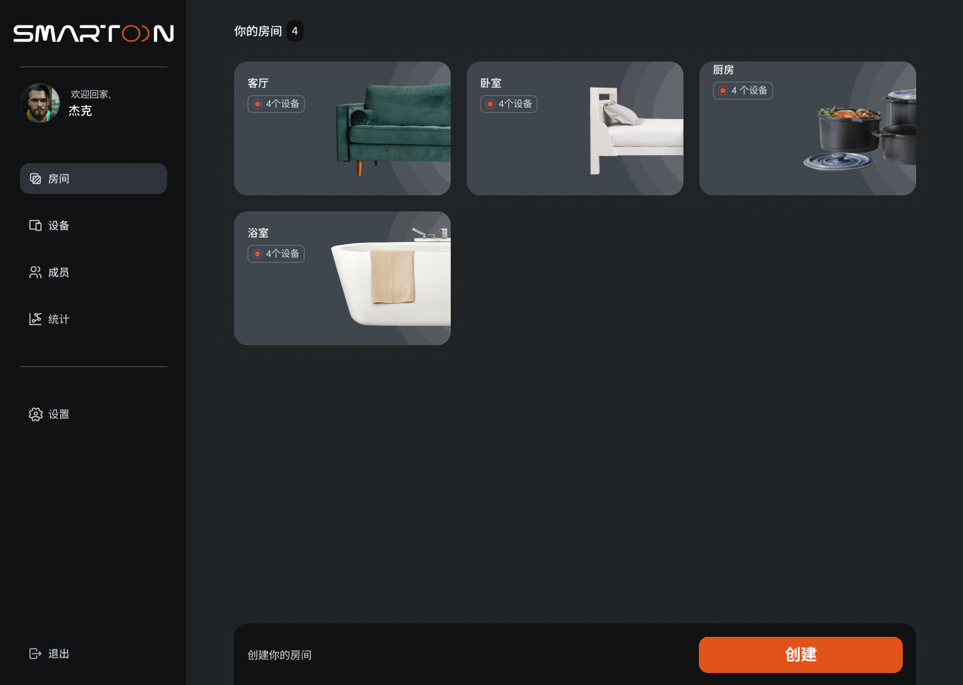963x685 pixels.
Task: Toggle the 卧室 device status indicator
Action: click(x=490, y=104)
